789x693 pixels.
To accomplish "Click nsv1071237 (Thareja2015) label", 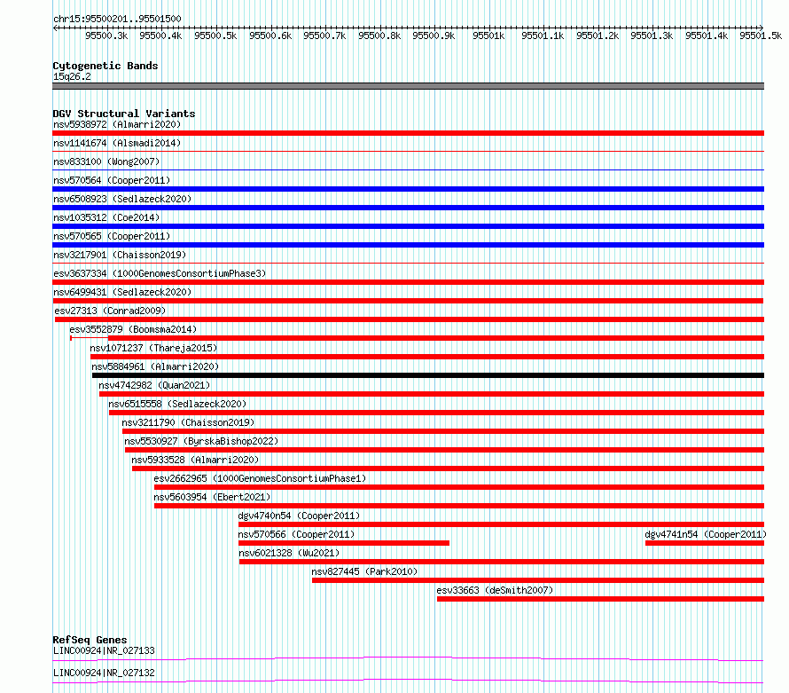I will coord(154,348).
